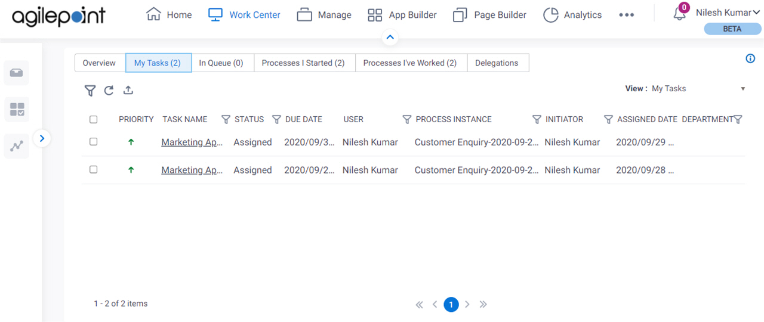Open Page Builder
This screenshot has width=764, height=322.
[489, 15]
